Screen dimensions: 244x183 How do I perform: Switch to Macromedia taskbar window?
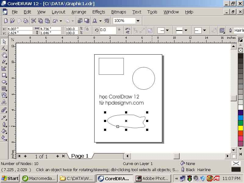pos(39,178)
